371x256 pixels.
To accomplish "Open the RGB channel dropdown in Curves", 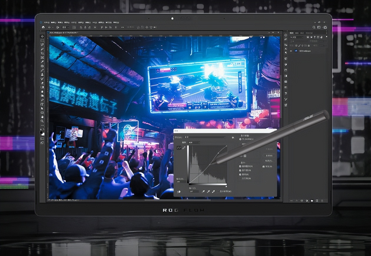I will pos(194,142).
